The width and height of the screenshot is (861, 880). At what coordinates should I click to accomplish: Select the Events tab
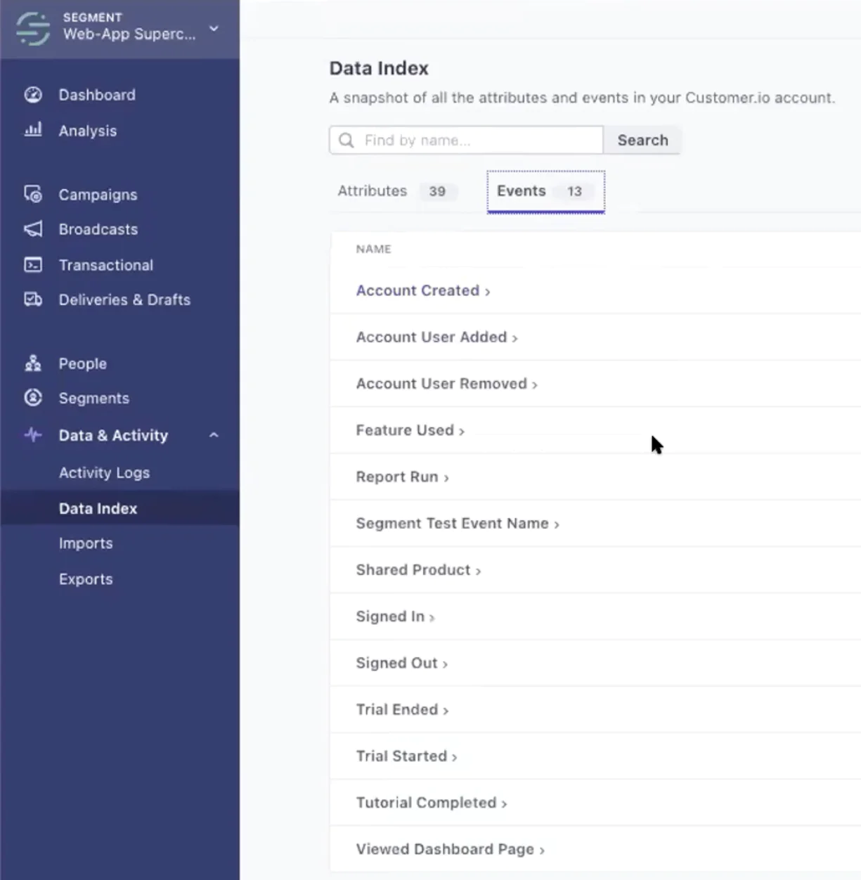545,191
